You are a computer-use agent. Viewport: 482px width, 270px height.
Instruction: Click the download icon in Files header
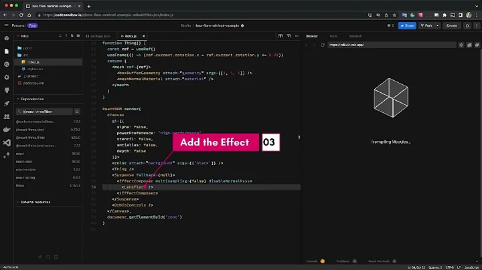click(60, 36)
